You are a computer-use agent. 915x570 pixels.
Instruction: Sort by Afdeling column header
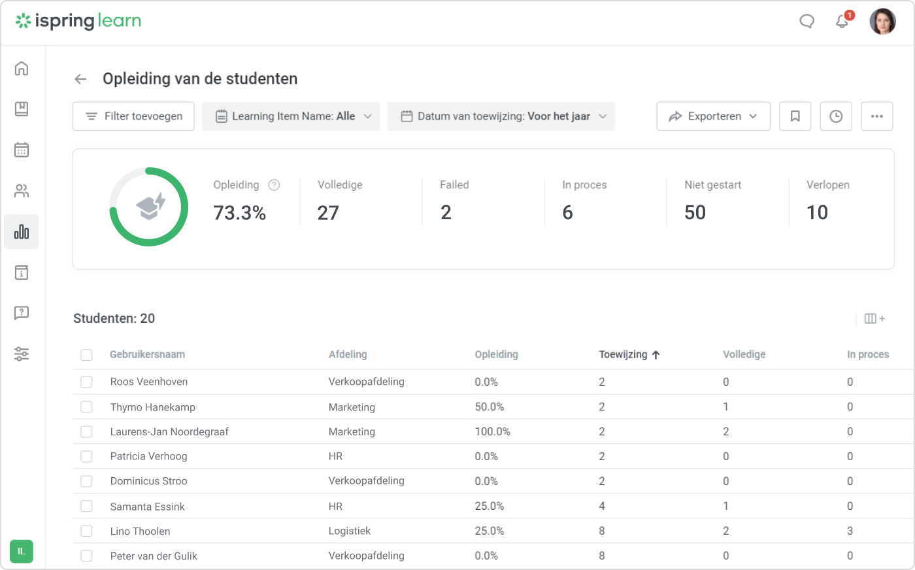click(348, 354)
